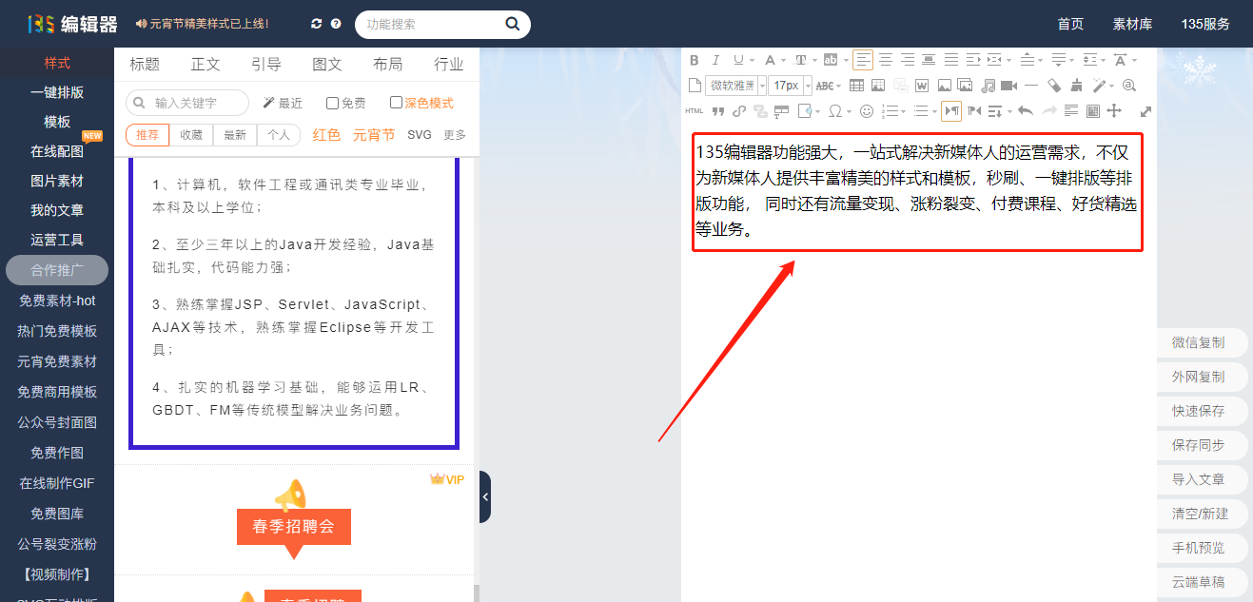Click the undo arrow icon
This screenshot has width=1253, height=602.
1026,111
